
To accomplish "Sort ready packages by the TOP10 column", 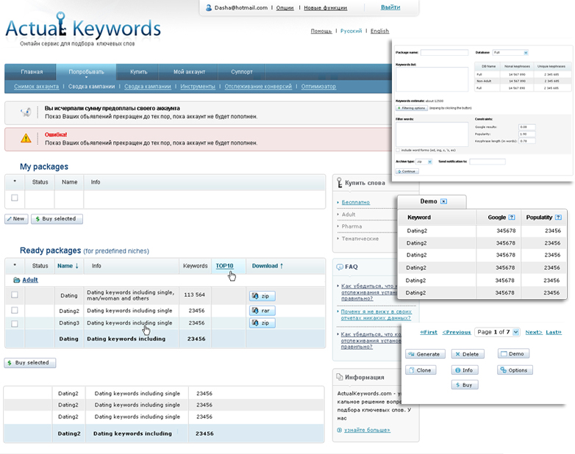I will [224, 266].
